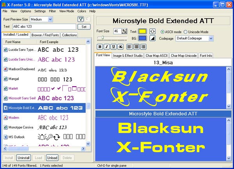The height and width of the screenshot is (169, 234).
Task: Switch to Char Map ASCII tab
Action: click(156, 56)
